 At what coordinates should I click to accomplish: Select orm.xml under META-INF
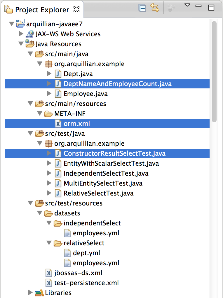[x=76, y=124]
